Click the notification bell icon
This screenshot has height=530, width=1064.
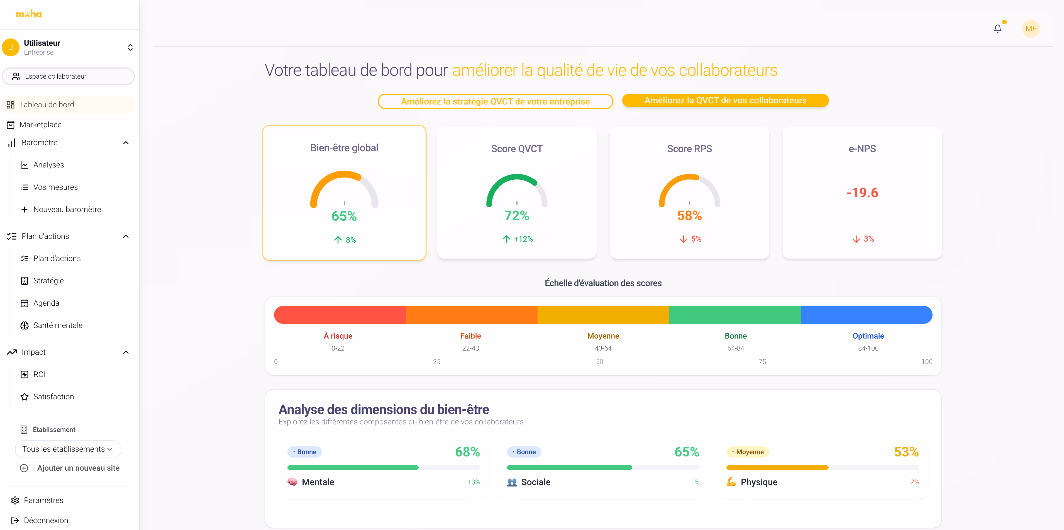point(997,28)
